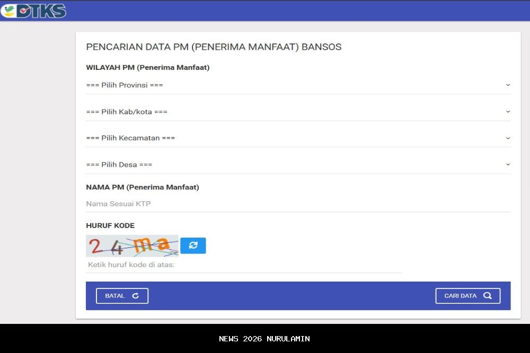
Task: Click the NEWS 2026 NURULAMIN footer text
Action: click(265, 339)
